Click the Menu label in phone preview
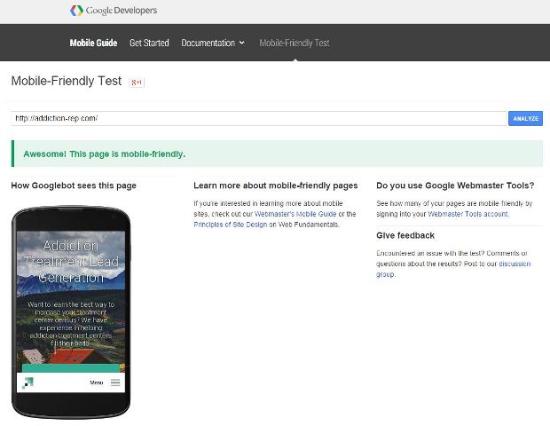Image resolution: width=550 pixels, height=426 pixels. 97,383
